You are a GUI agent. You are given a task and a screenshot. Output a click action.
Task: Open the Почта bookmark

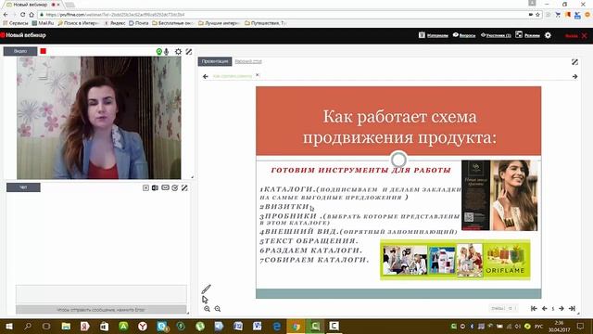click(x=139, y=23)
